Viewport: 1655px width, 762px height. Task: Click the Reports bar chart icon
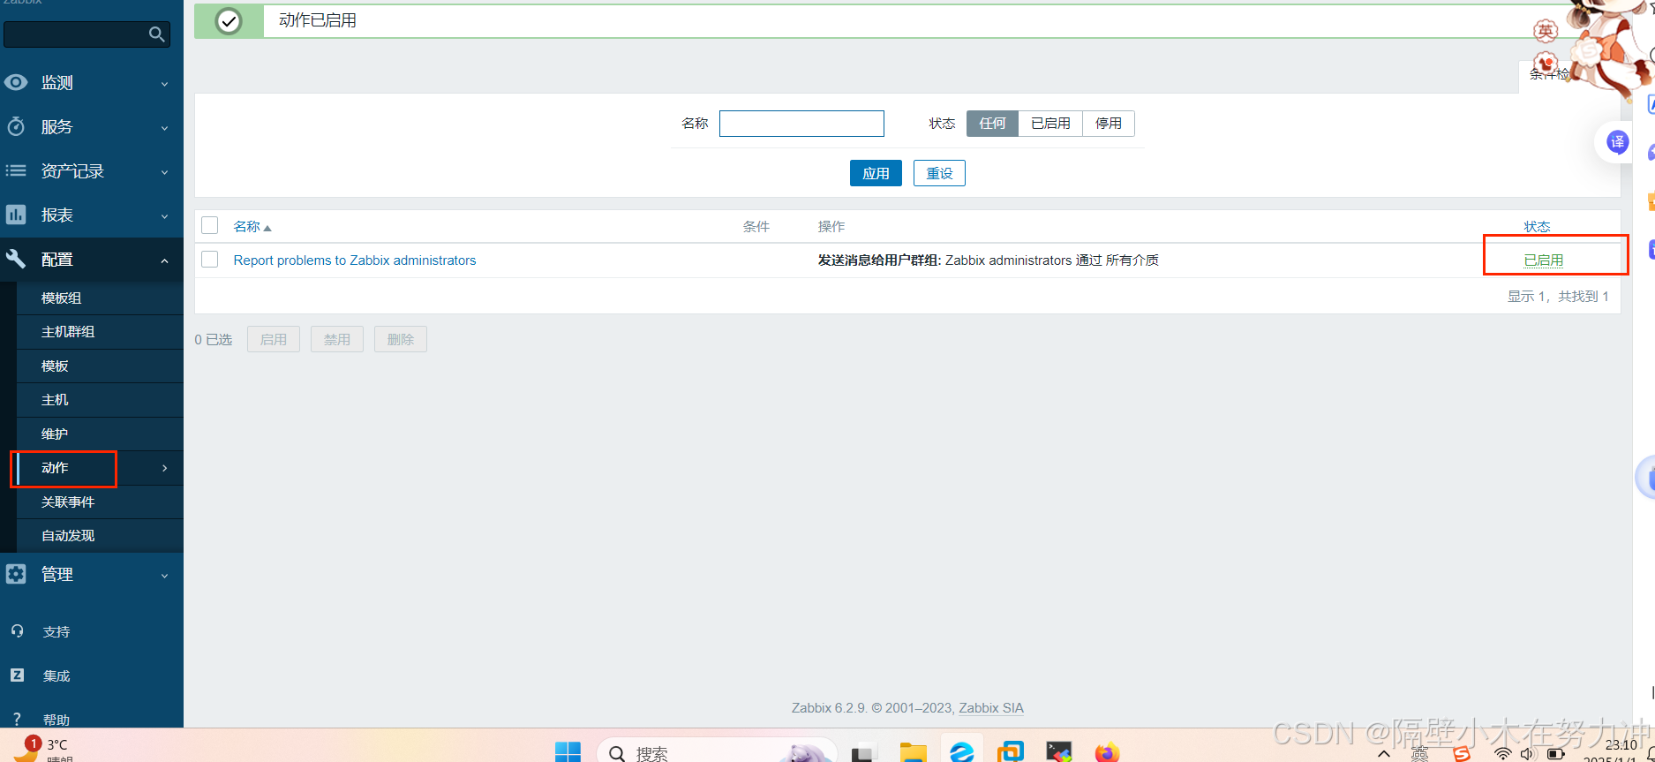tap(16, 215)
